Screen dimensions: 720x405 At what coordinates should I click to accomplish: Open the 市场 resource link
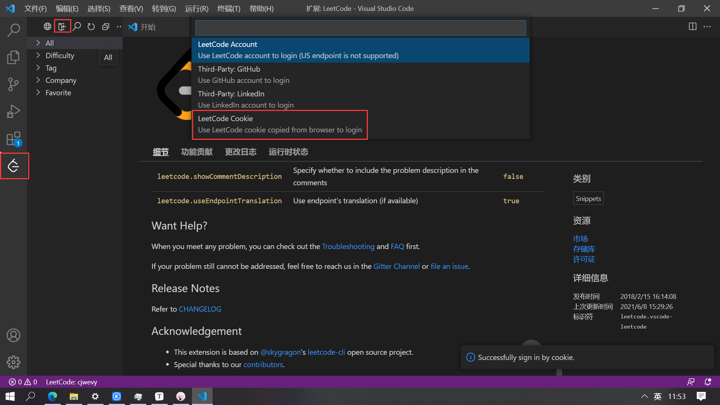580,238
